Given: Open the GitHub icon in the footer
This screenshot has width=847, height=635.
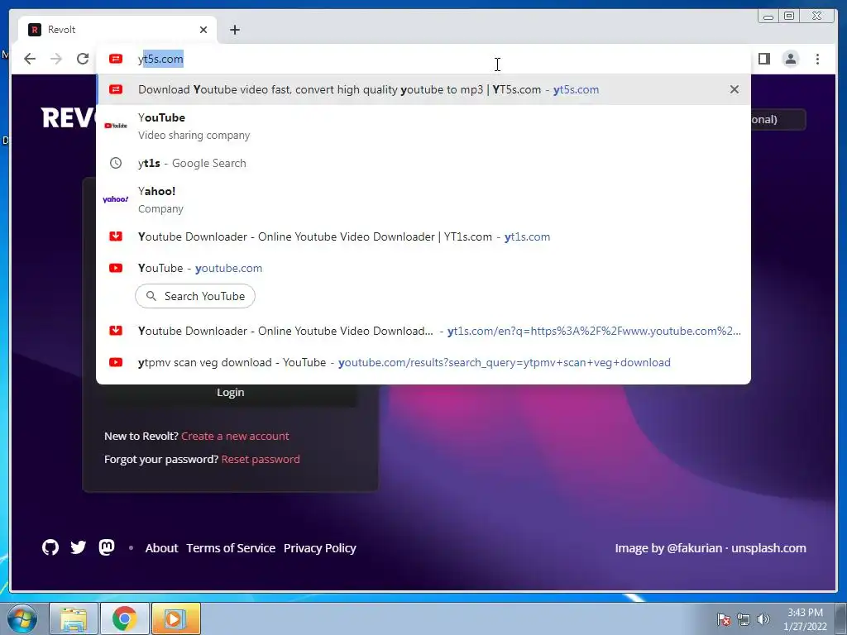Looking at the screenshot, I should 50,547.
